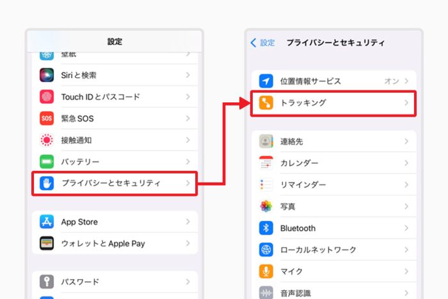Tap オン status of 位置情報サービス

pos(391,81)
